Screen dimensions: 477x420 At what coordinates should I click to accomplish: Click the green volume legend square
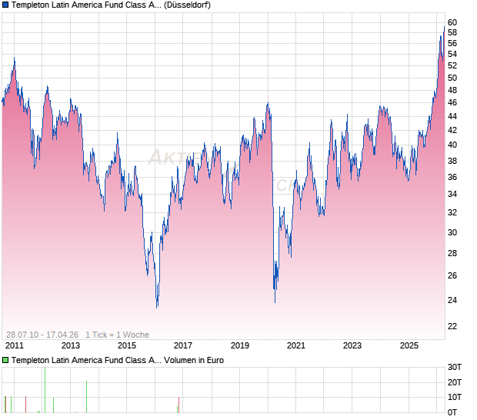pos(5,360)
